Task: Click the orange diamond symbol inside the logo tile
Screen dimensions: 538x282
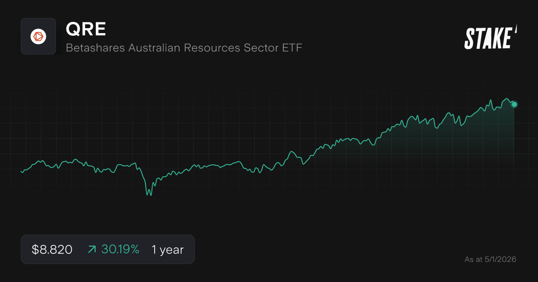Action: pos(38,36)
